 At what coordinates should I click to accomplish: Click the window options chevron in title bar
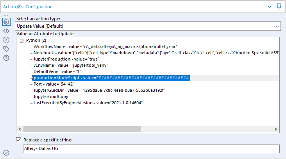pos(270,7)
